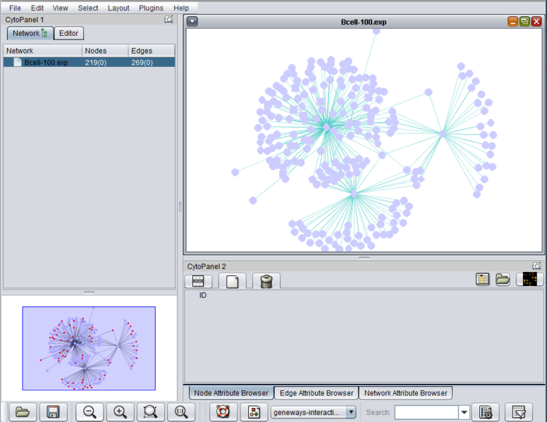547x422 pixels.
Task: Click the Help lifebuoy icon
Action: point(223,412)
